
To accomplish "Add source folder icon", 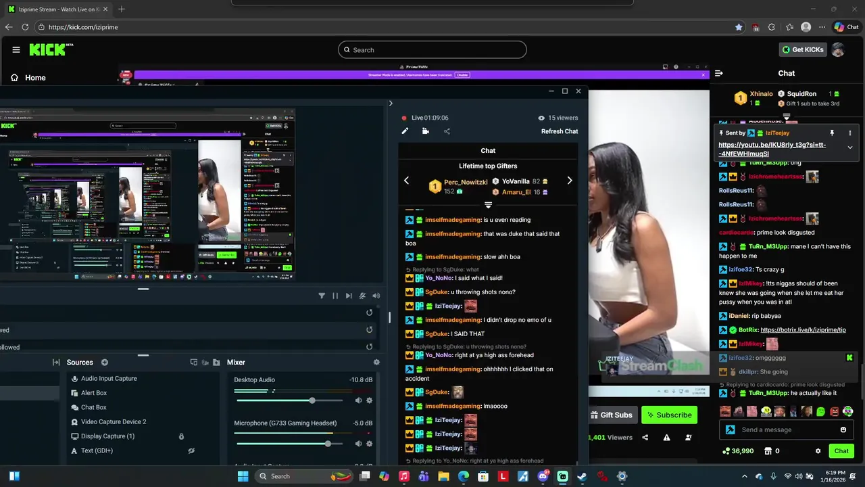I will (x=216, y=363).
